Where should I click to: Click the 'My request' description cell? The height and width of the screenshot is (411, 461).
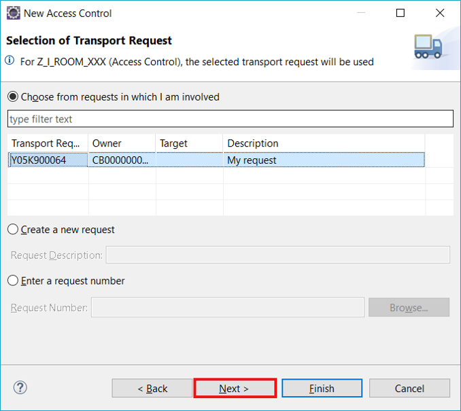tap(324, 160)
